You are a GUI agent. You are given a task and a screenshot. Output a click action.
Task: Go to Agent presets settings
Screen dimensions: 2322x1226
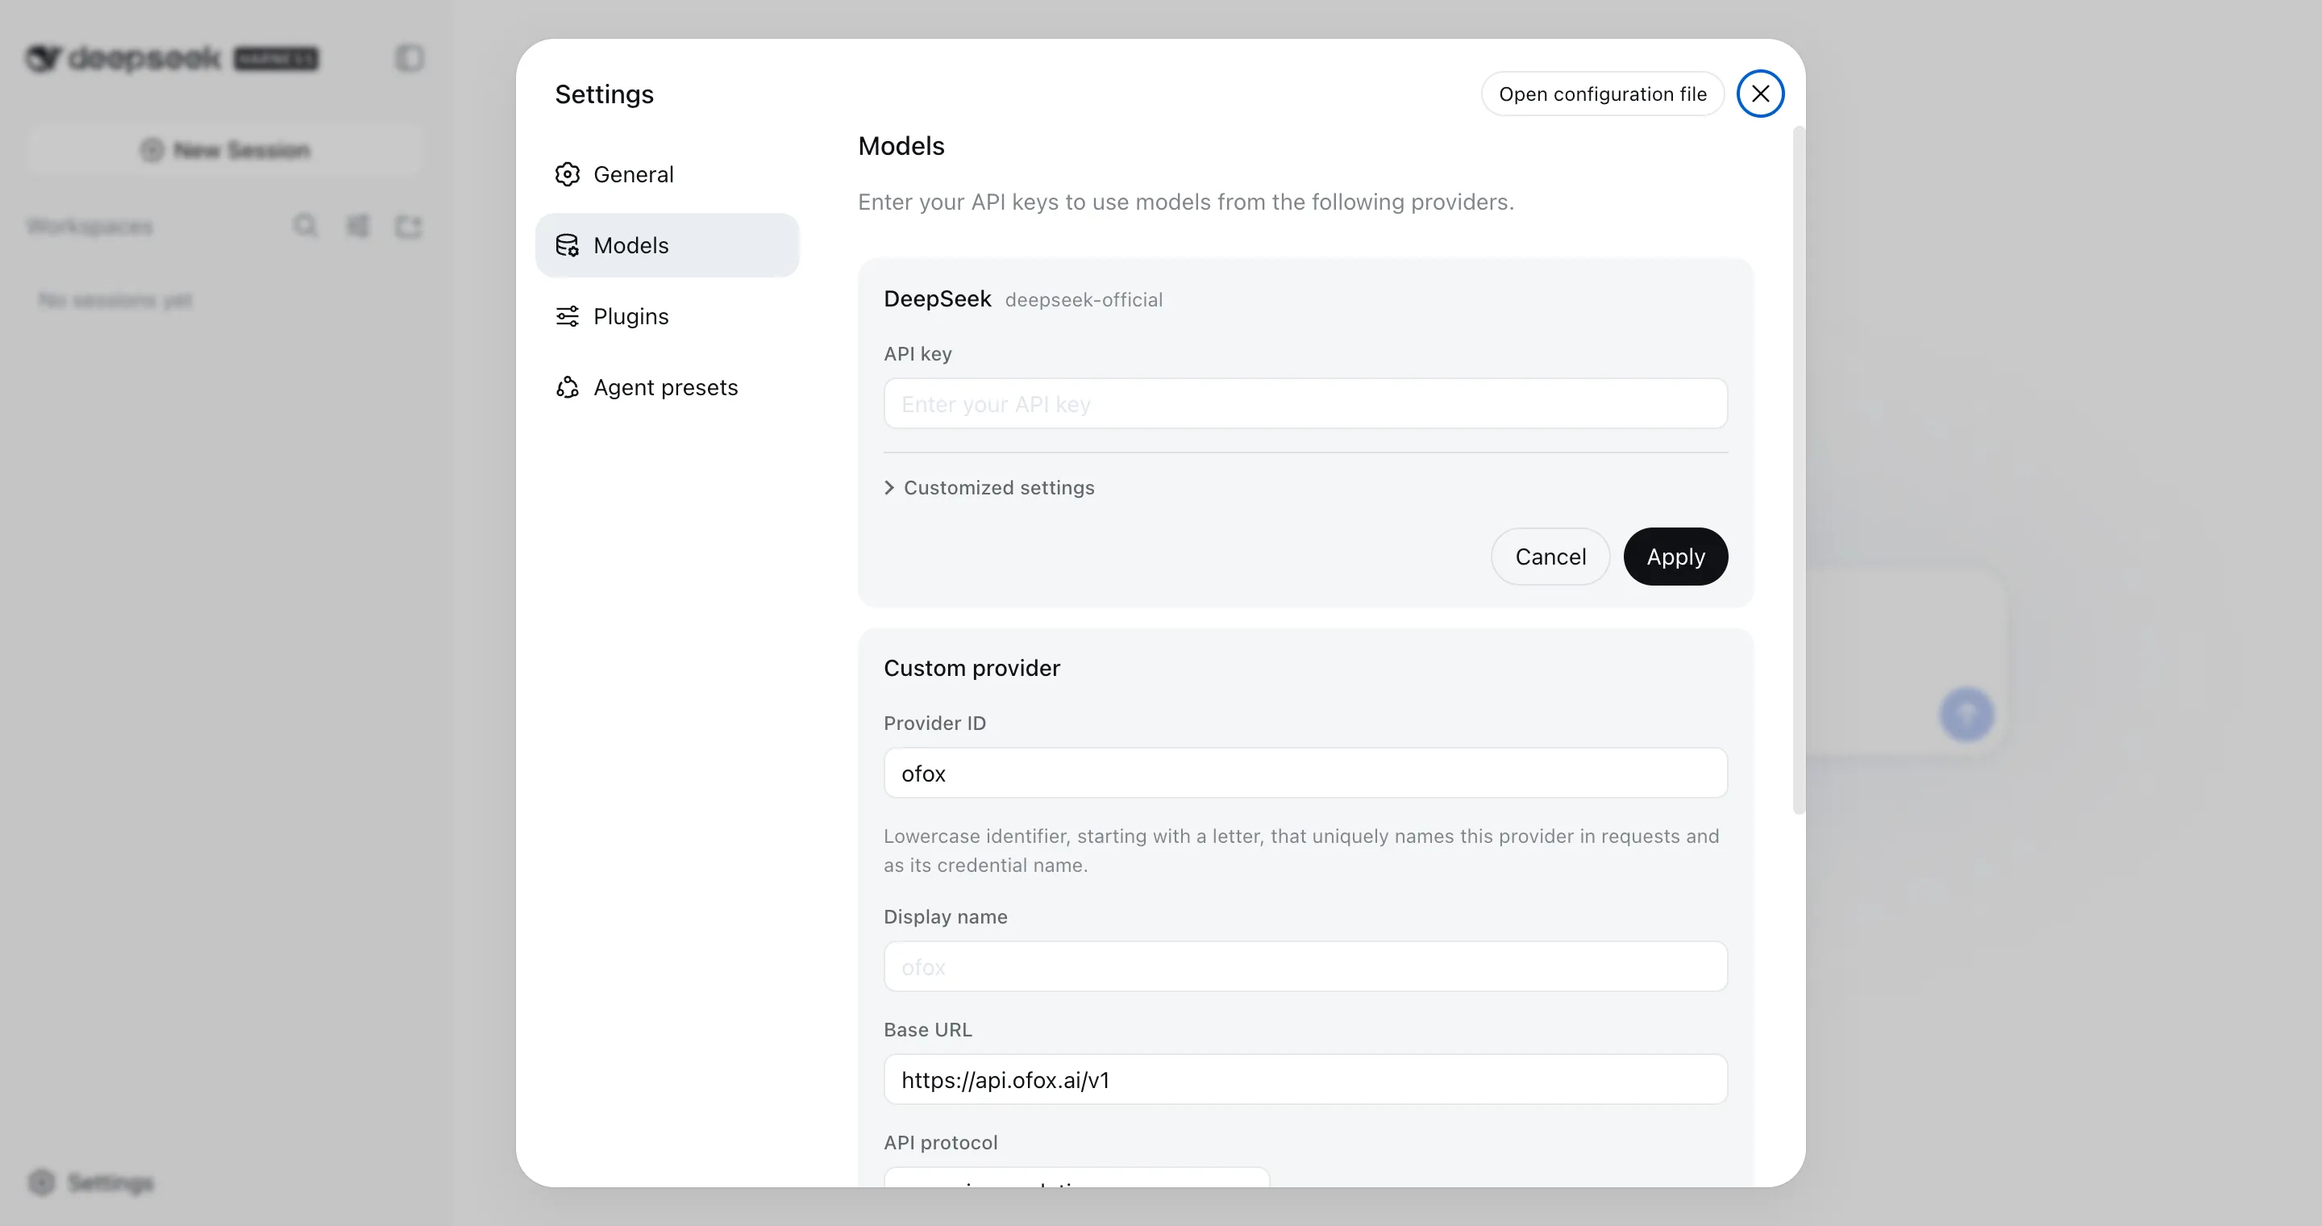tap(667, 388)
